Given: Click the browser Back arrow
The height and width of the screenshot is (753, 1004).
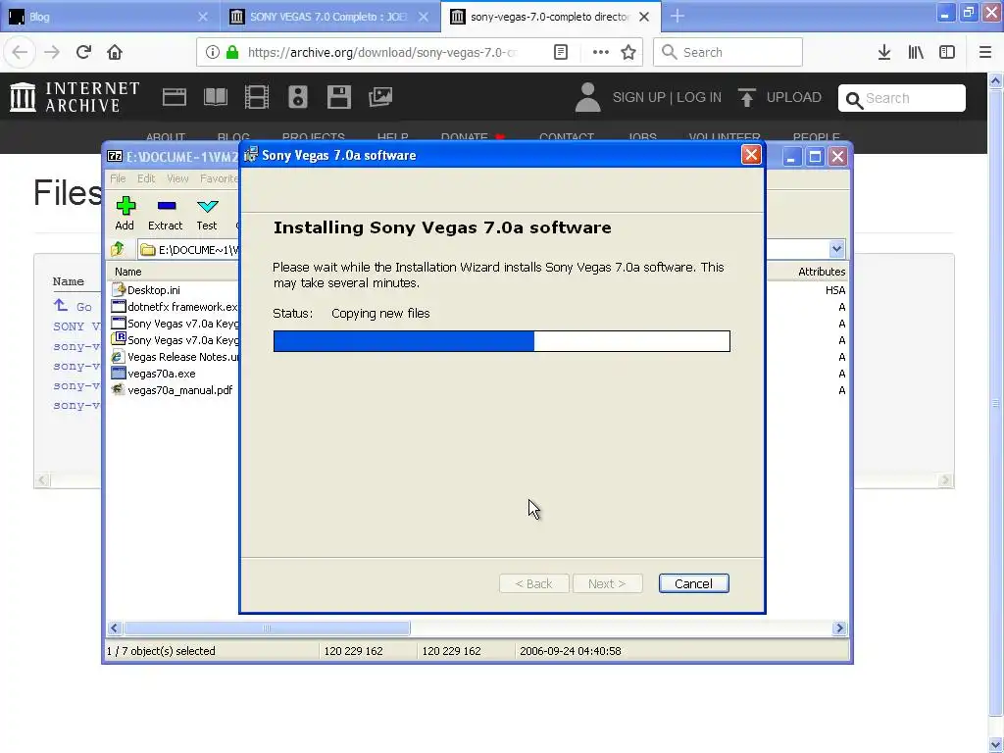Looking at the screenshot, I should click(20, 52).
